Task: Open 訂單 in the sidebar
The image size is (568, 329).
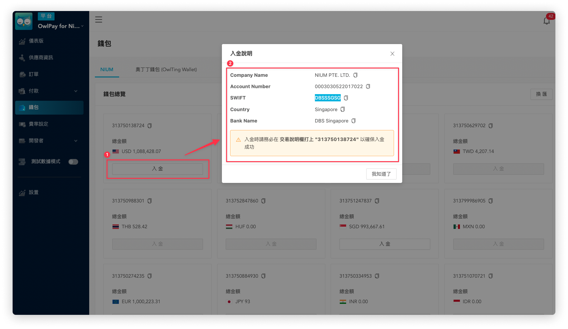Action: (49, 74)
